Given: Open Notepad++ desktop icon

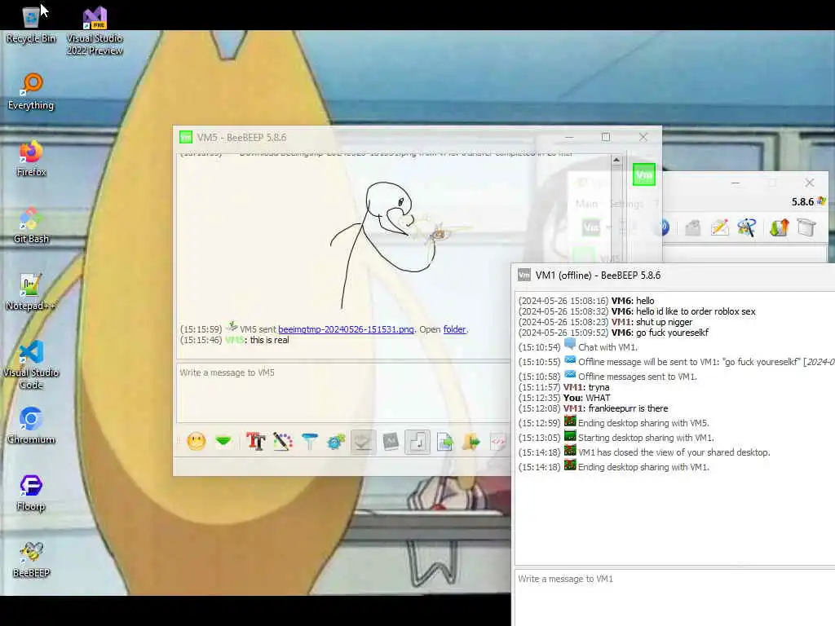Looking at the screenshot, I should coord(31,293).
